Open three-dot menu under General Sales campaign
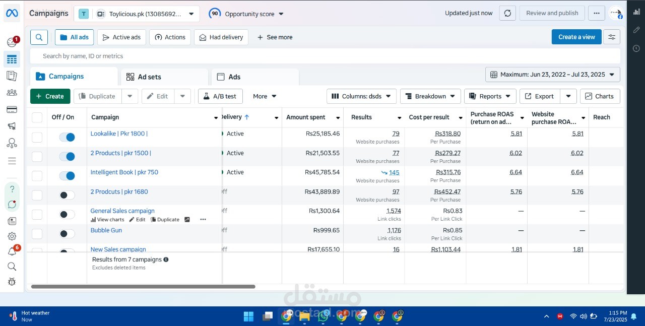The height and width of the screenshot is (326, 645). [x=203, y=219]
